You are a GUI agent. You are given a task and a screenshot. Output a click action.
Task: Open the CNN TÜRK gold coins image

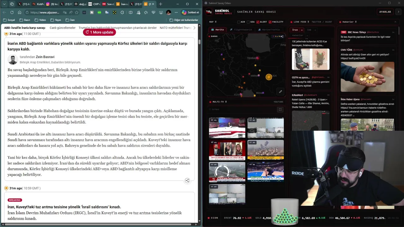coord(367,77)
